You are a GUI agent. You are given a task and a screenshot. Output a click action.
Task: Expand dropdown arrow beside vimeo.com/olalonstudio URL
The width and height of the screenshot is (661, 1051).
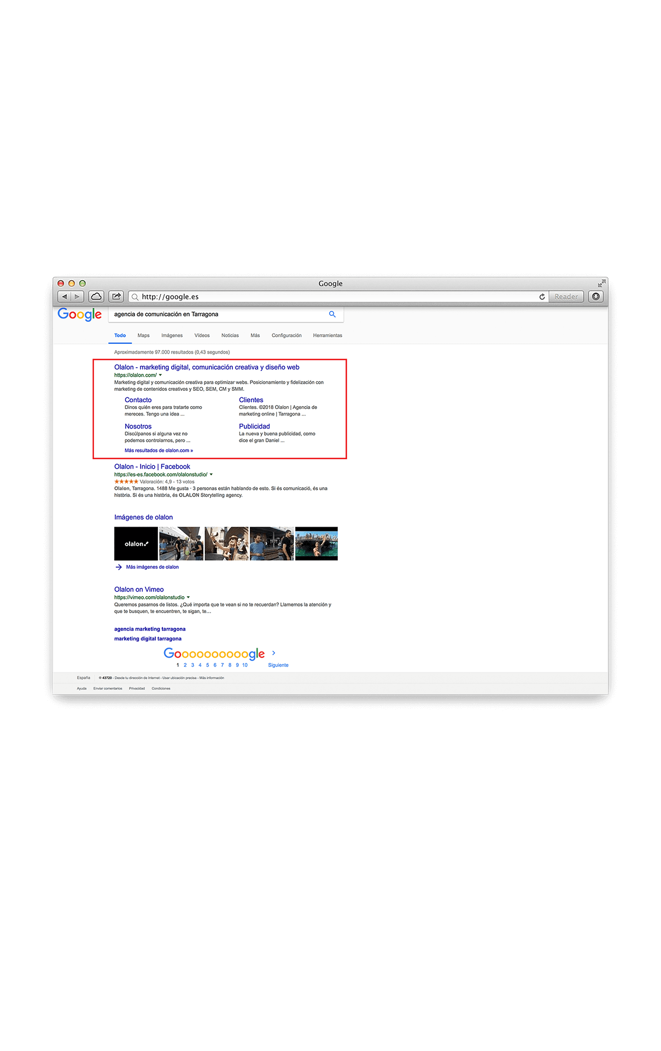pyautogui.click(x=188, y=597)
